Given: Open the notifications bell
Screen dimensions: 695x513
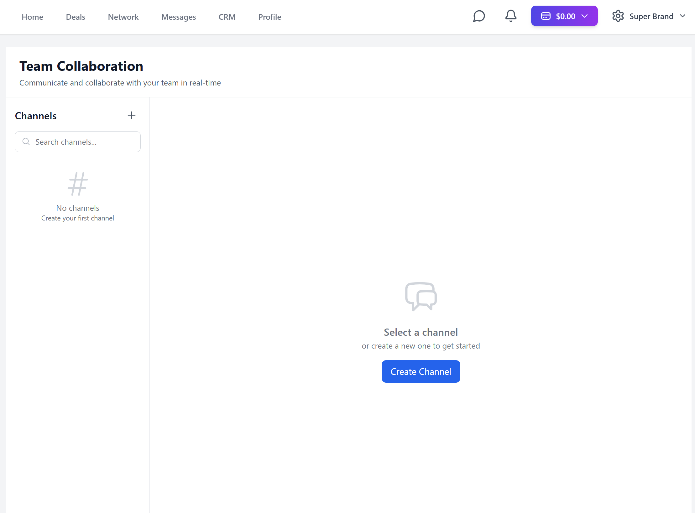Looking at the screenshot, I should point(511,16).
